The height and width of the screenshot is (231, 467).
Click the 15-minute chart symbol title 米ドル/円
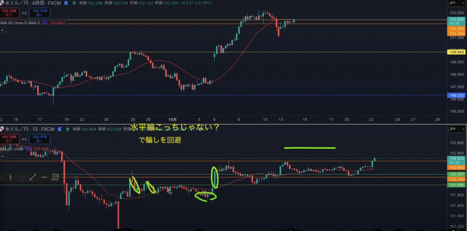[x=16, y=129]
